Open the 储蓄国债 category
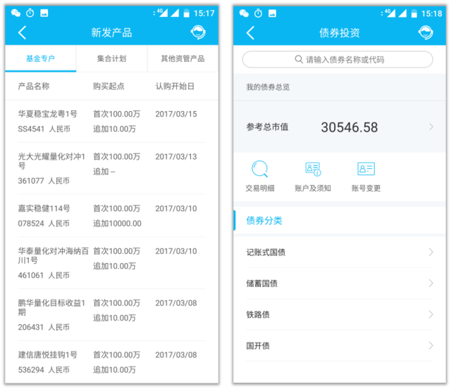Viewport: 451px width, 389px height. pos(340,283)
